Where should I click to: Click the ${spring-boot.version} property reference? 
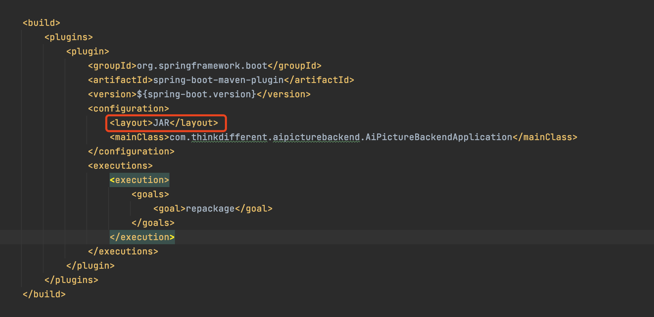point(196,94)
